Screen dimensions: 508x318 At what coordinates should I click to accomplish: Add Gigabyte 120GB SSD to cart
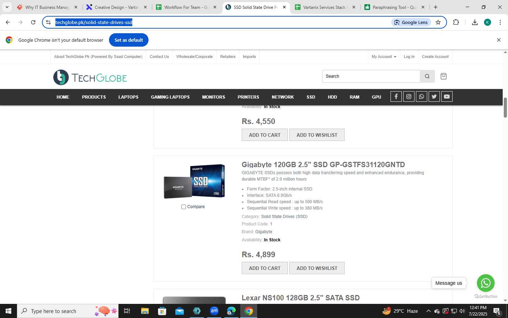tap(265, 268)
